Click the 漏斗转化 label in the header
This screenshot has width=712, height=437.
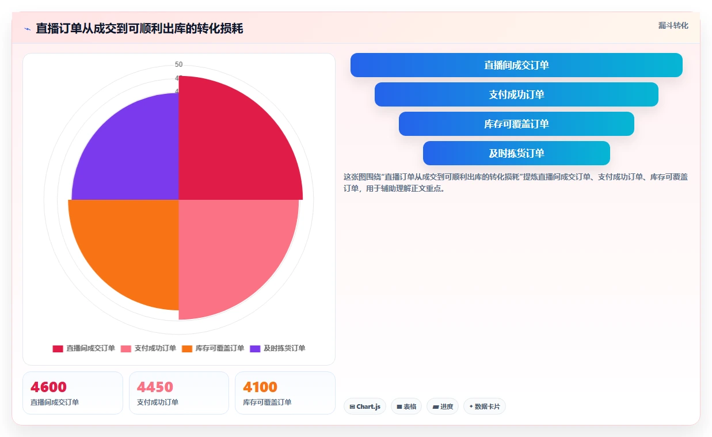[673, 25]
